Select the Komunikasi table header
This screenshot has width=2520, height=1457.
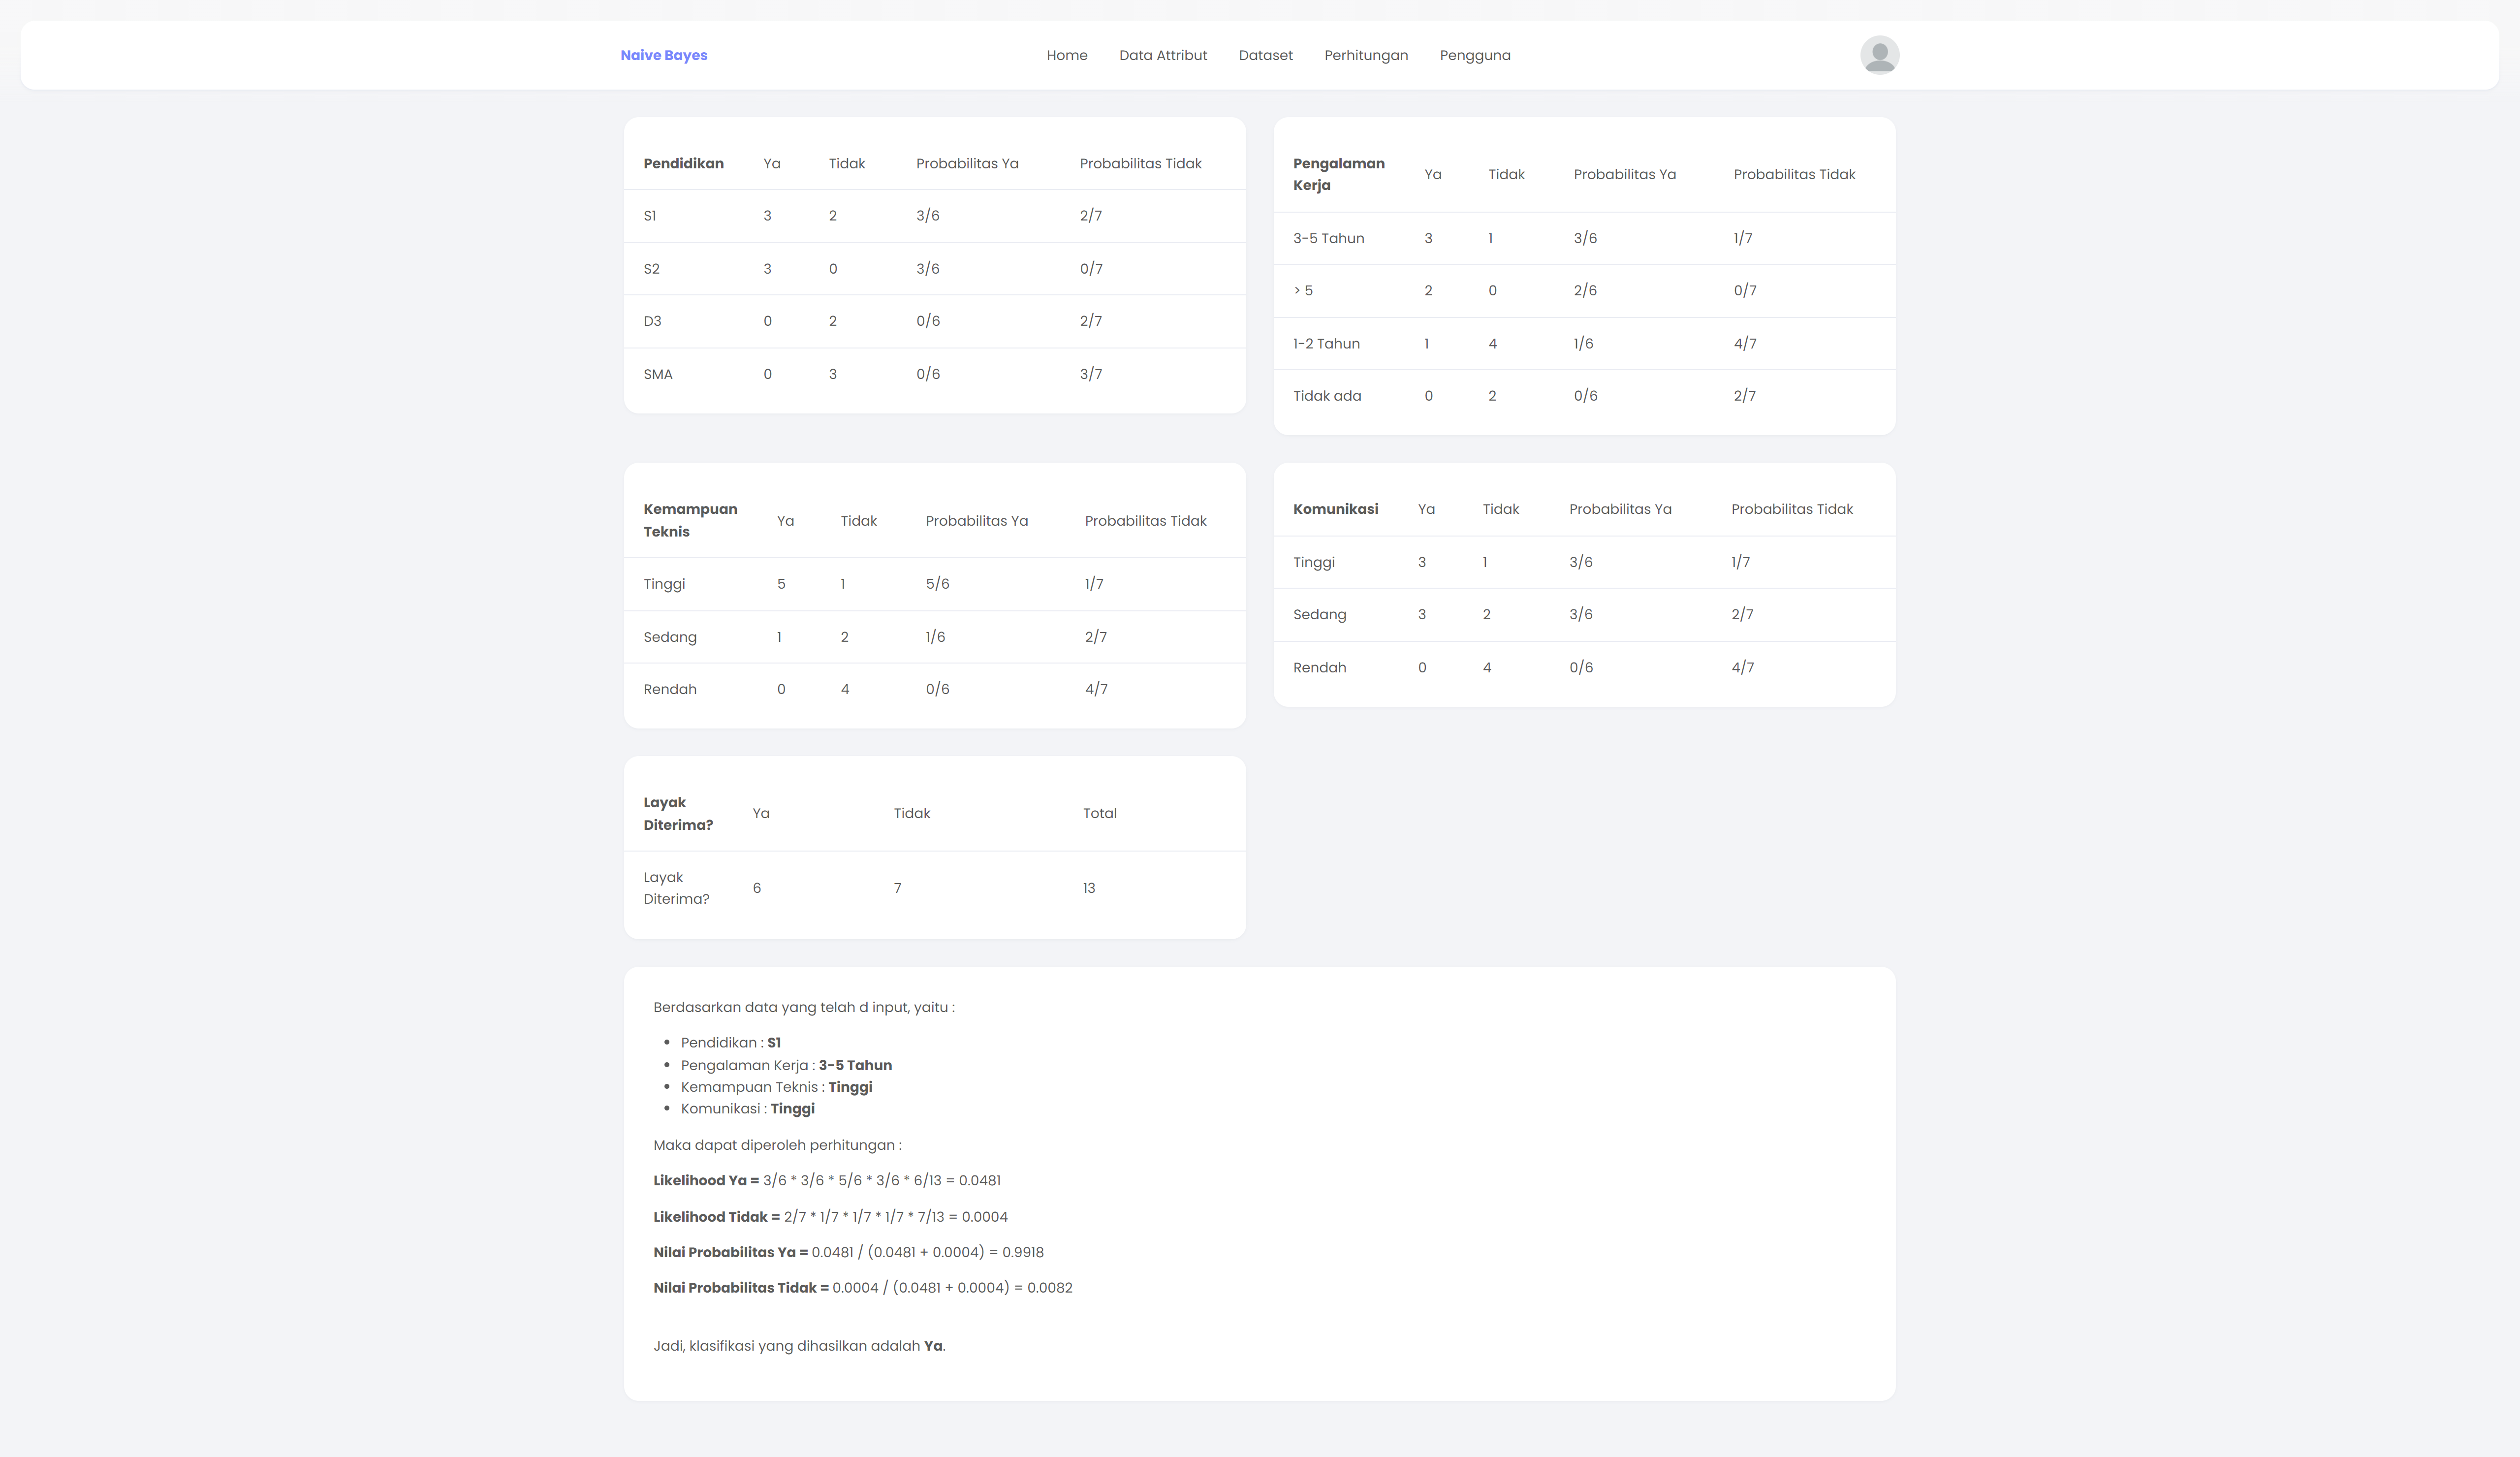click(1335, 509)
